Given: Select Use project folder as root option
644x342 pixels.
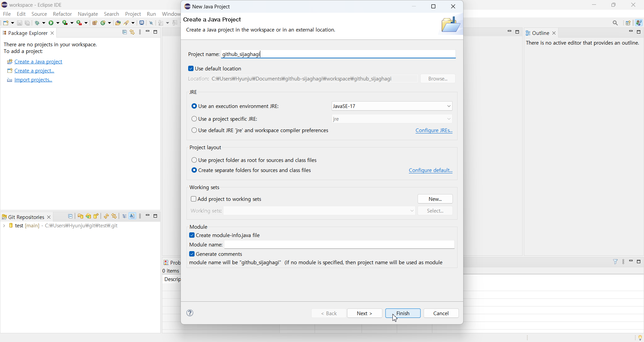Looking at the screenshot, I should [x=194, y=160].
